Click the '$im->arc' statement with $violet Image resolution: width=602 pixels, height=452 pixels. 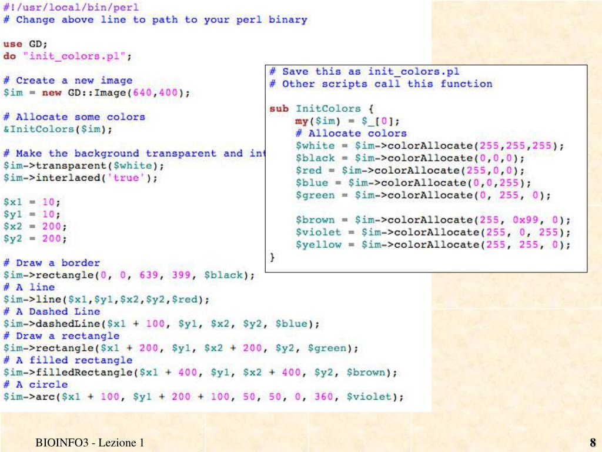(x=203, y=397)
